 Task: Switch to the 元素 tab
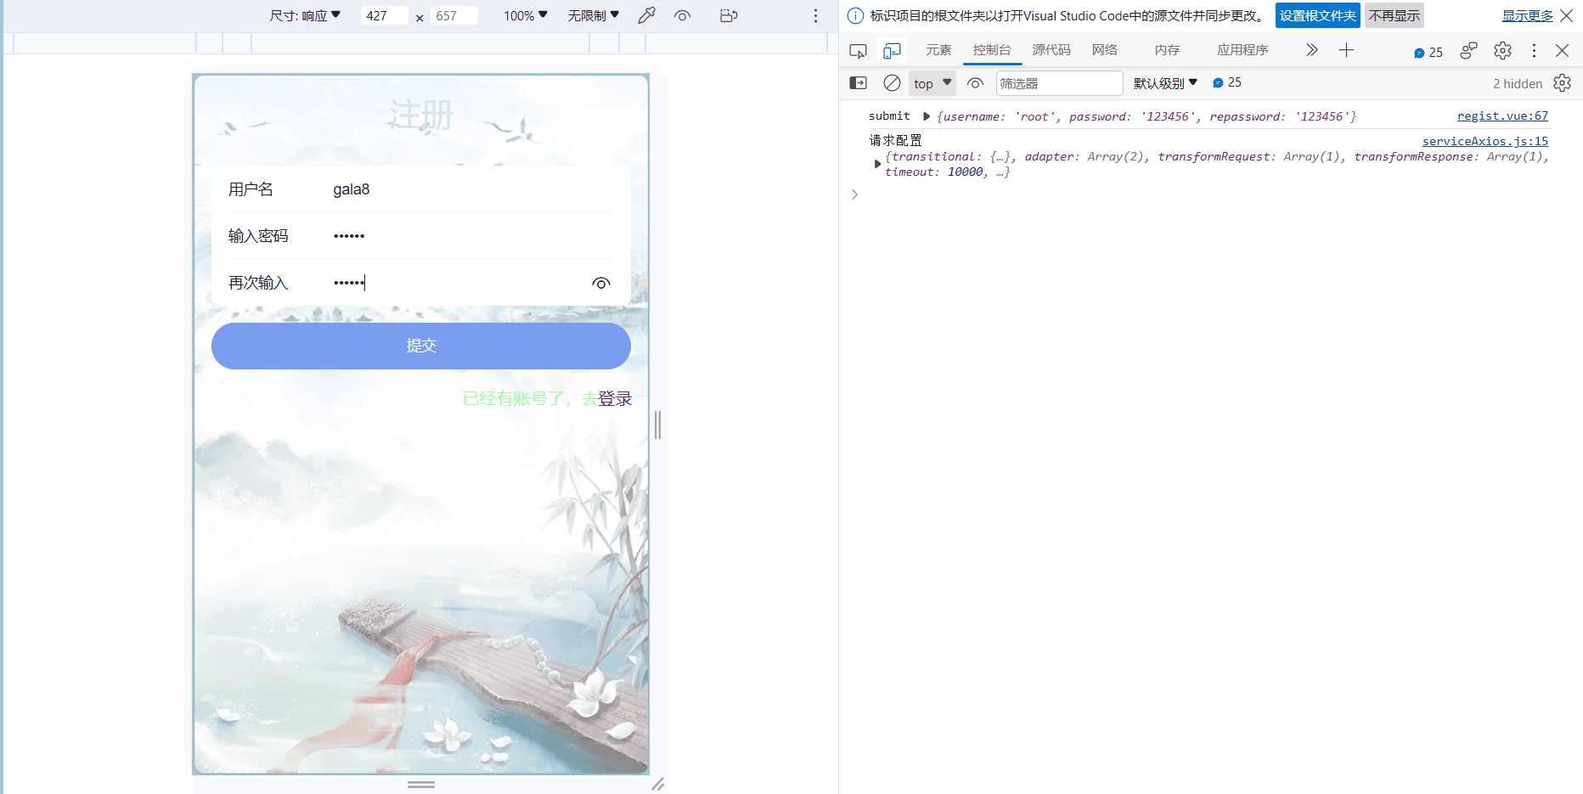[x=938, y=51]
